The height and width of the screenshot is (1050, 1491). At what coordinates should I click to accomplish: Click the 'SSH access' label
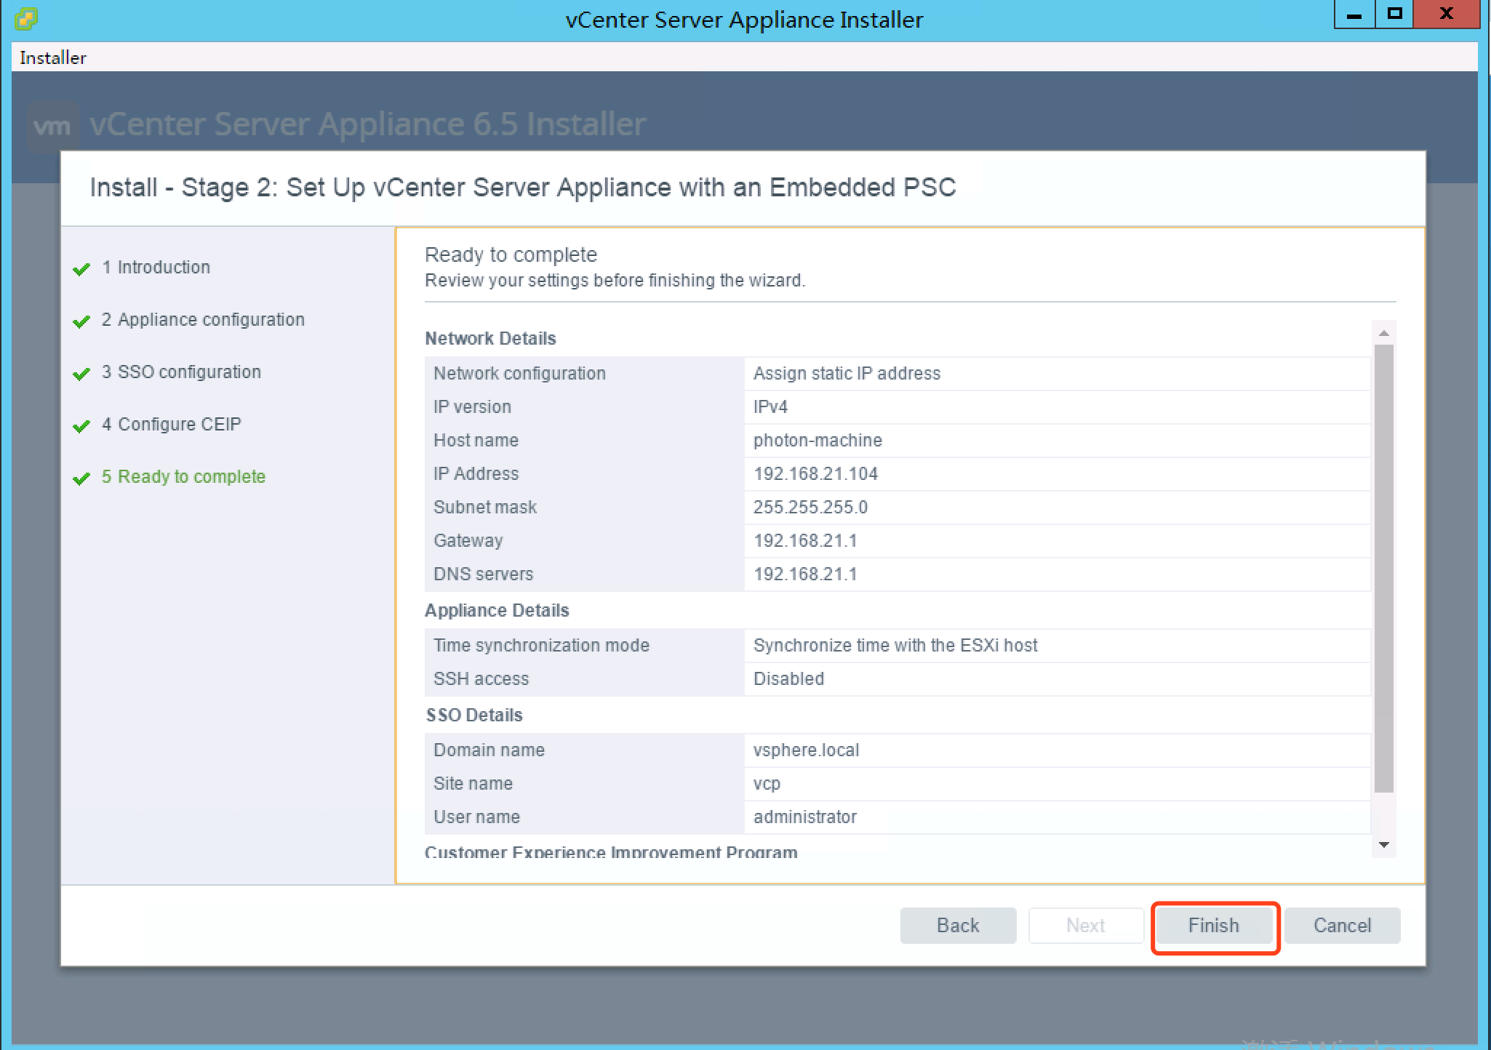point(481,678)
